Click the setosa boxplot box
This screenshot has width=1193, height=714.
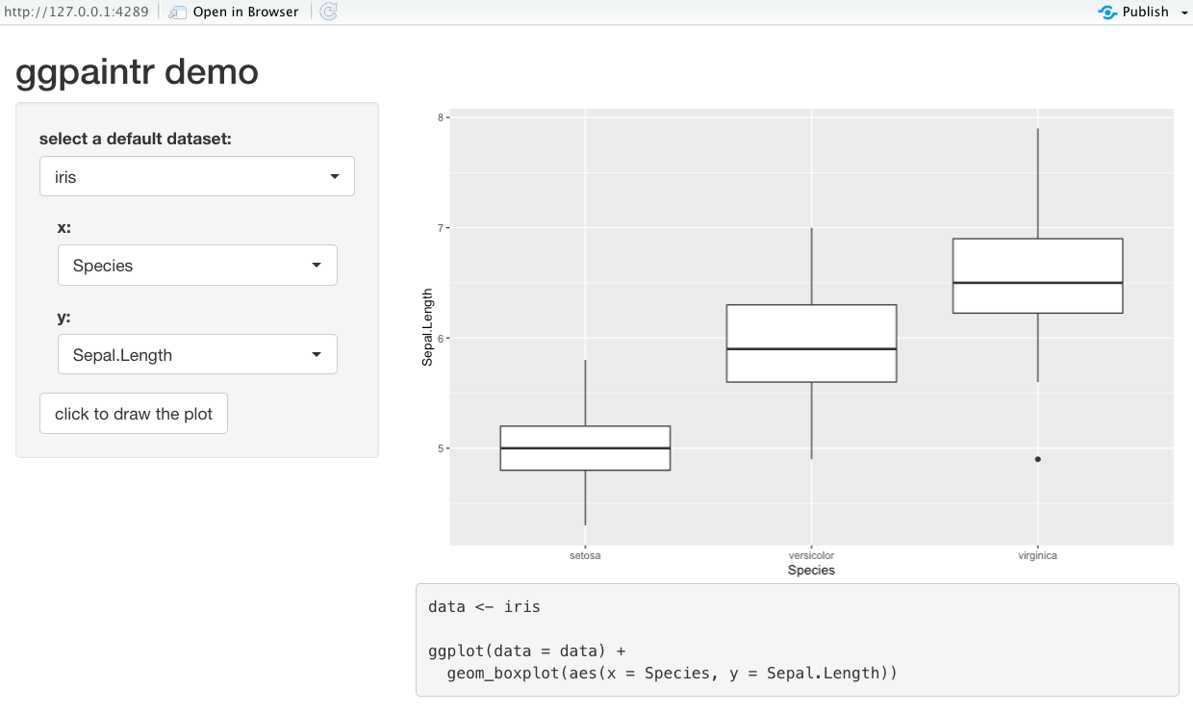[585, 448]
